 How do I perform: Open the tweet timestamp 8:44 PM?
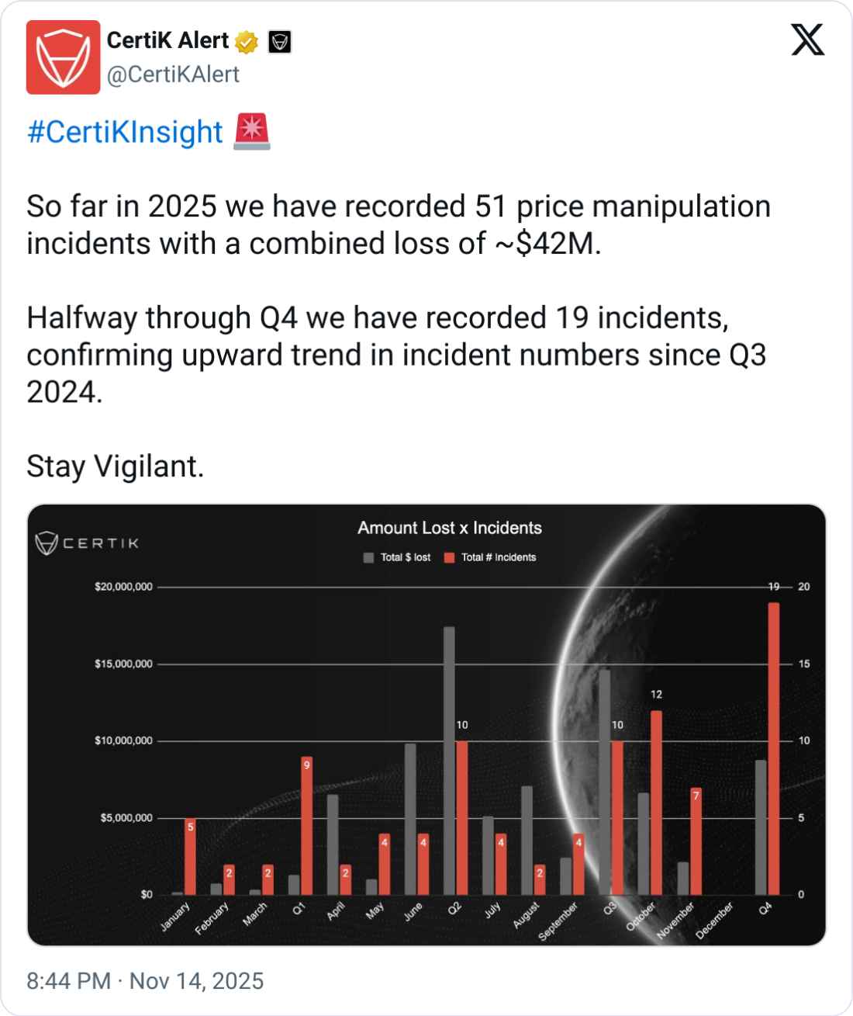[69, 981]
